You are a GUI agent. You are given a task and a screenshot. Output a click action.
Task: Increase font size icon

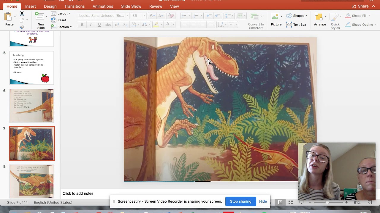pos(152,16)
